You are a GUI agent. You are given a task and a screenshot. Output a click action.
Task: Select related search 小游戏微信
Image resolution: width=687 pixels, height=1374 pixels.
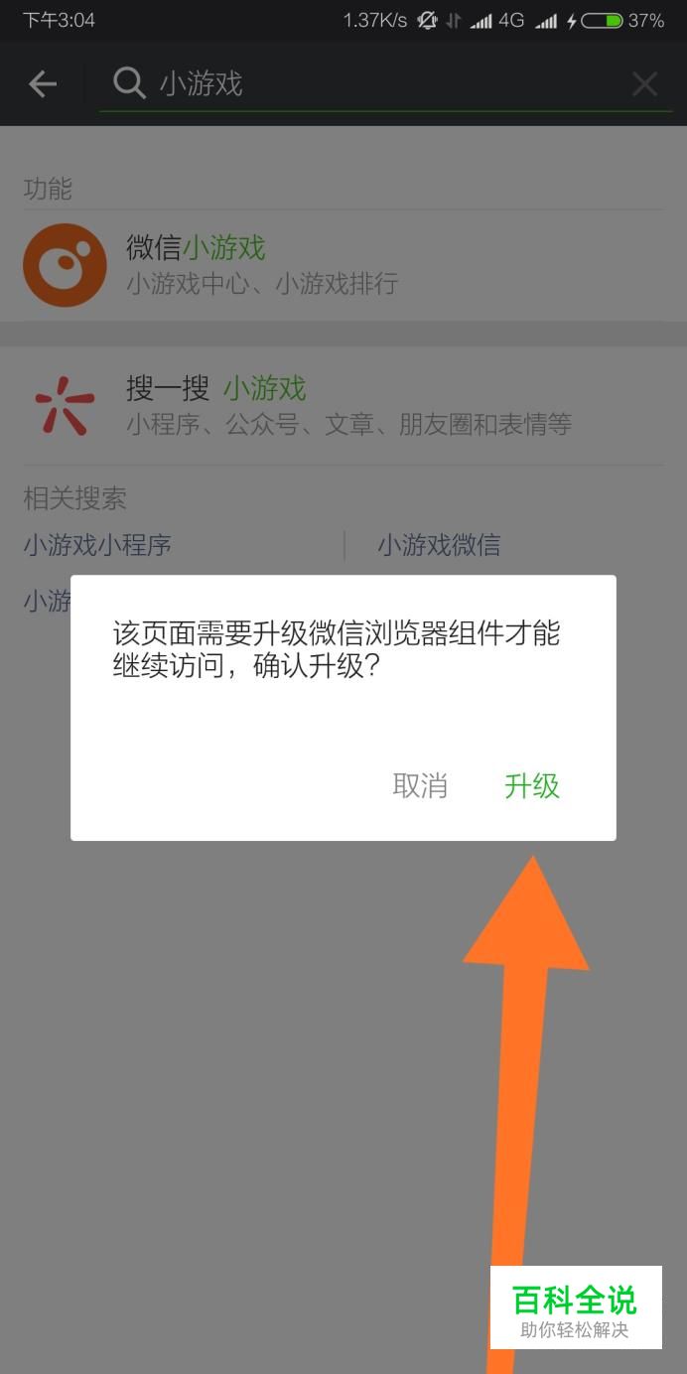(439, 545)
